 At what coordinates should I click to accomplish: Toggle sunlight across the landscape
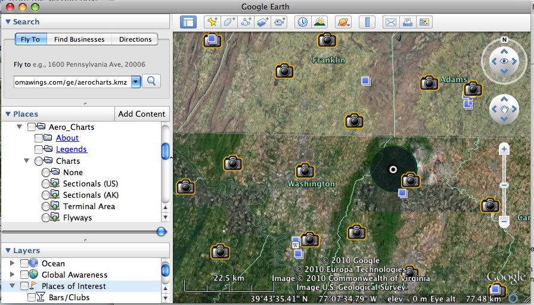coord(320,22)
